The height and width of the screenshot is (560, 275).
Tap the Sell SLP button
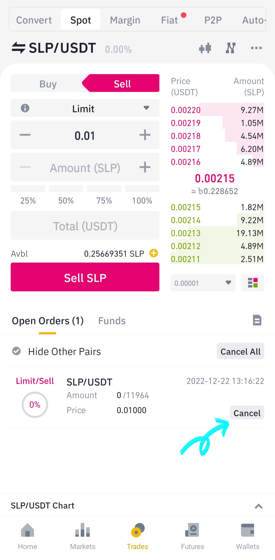(x=85, y=277)
